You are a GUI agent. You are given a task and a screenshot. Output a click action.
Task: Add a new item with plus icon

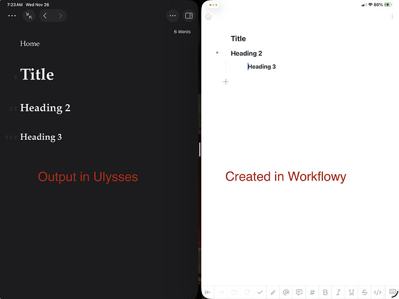[226, 81]
